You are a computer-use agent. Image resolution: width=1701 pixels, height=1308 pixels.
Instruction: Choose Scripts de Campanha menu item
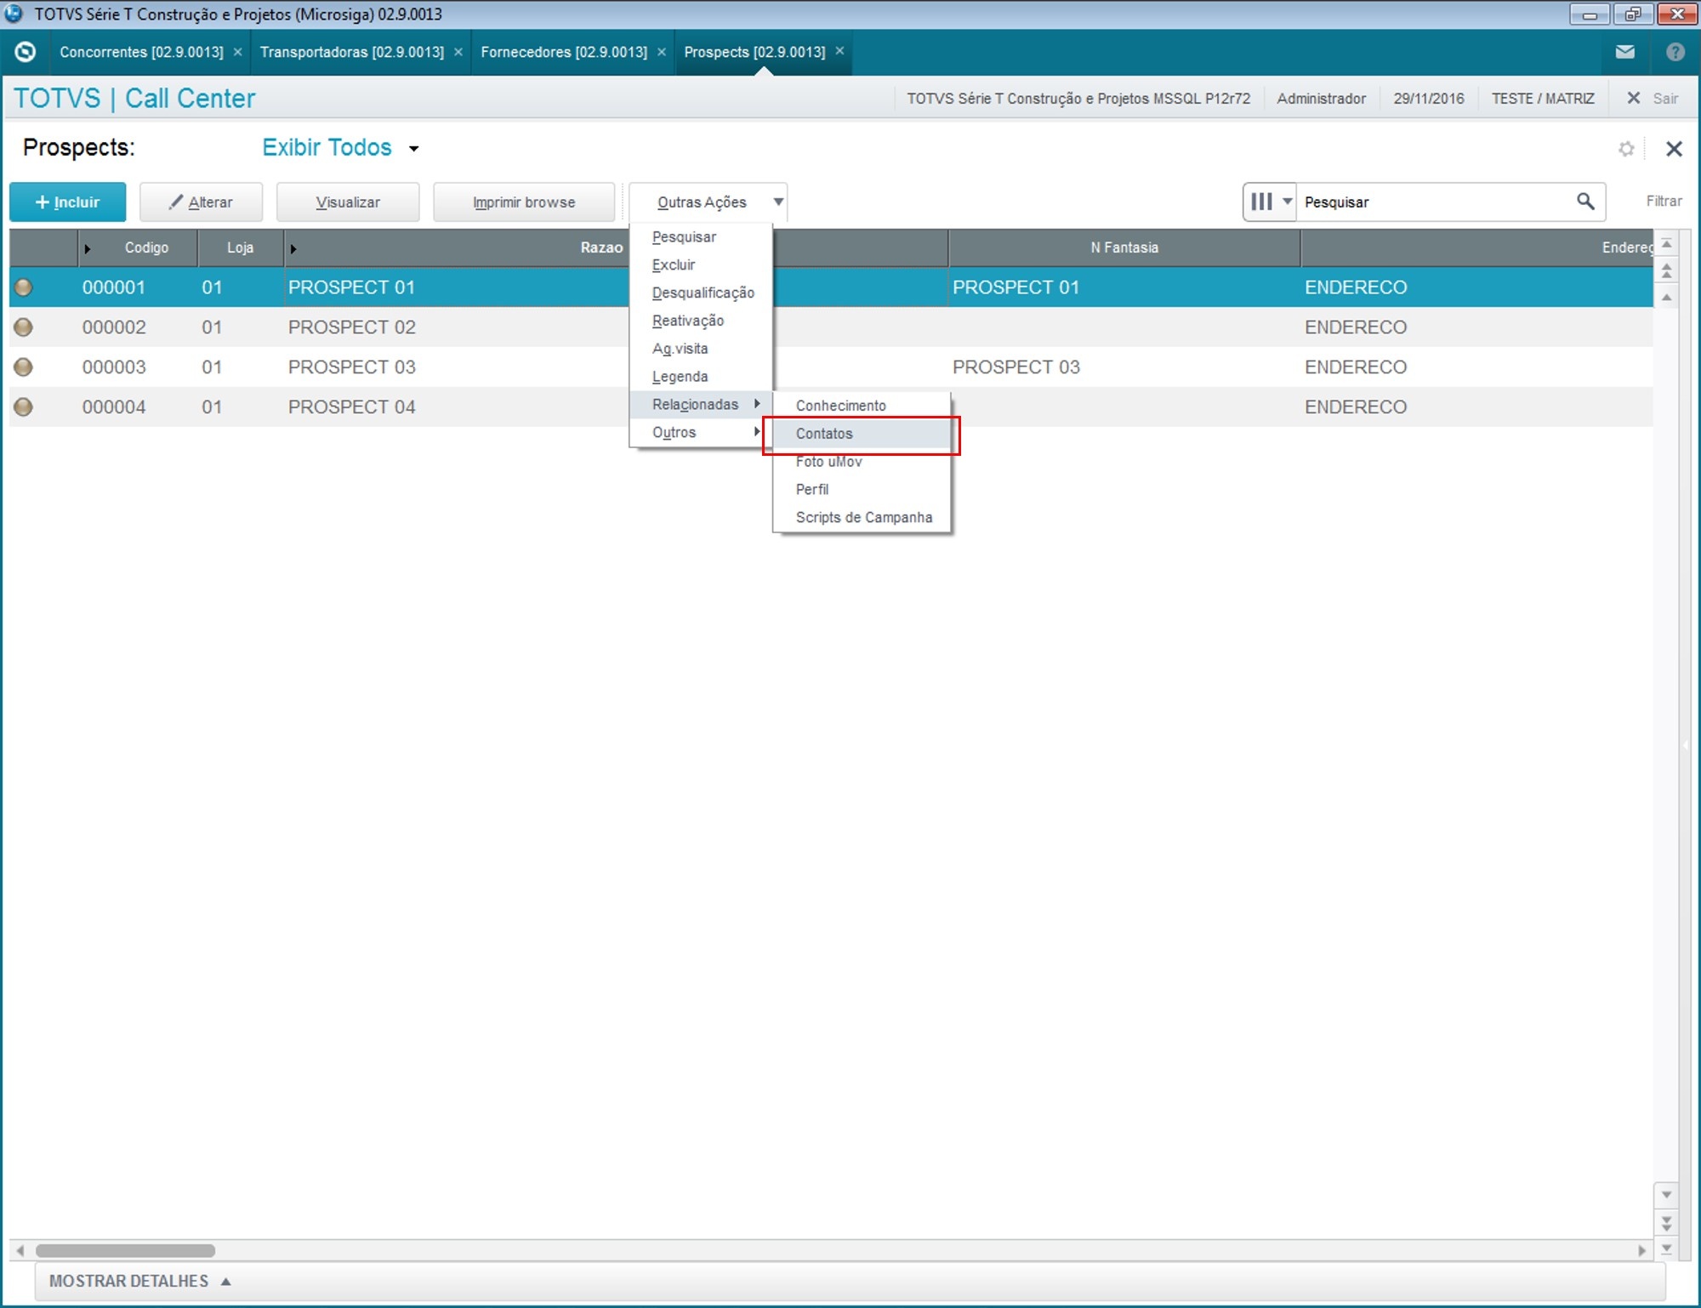pos(863,517)
